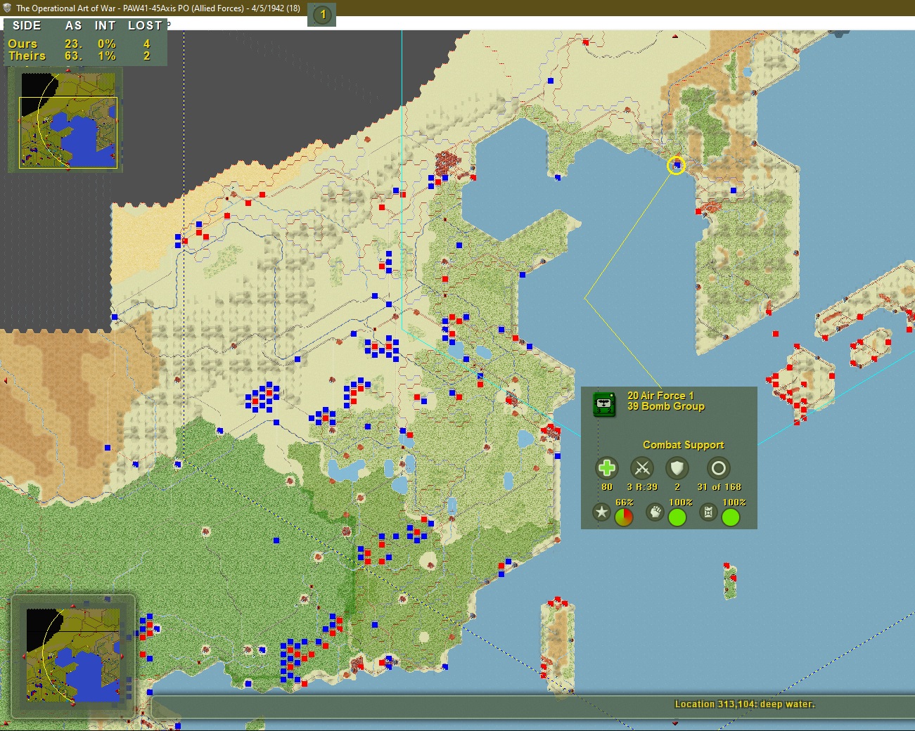Screen dimensions: 915x731
Task: Click the "AS" column header
Action: pos(73,25)
